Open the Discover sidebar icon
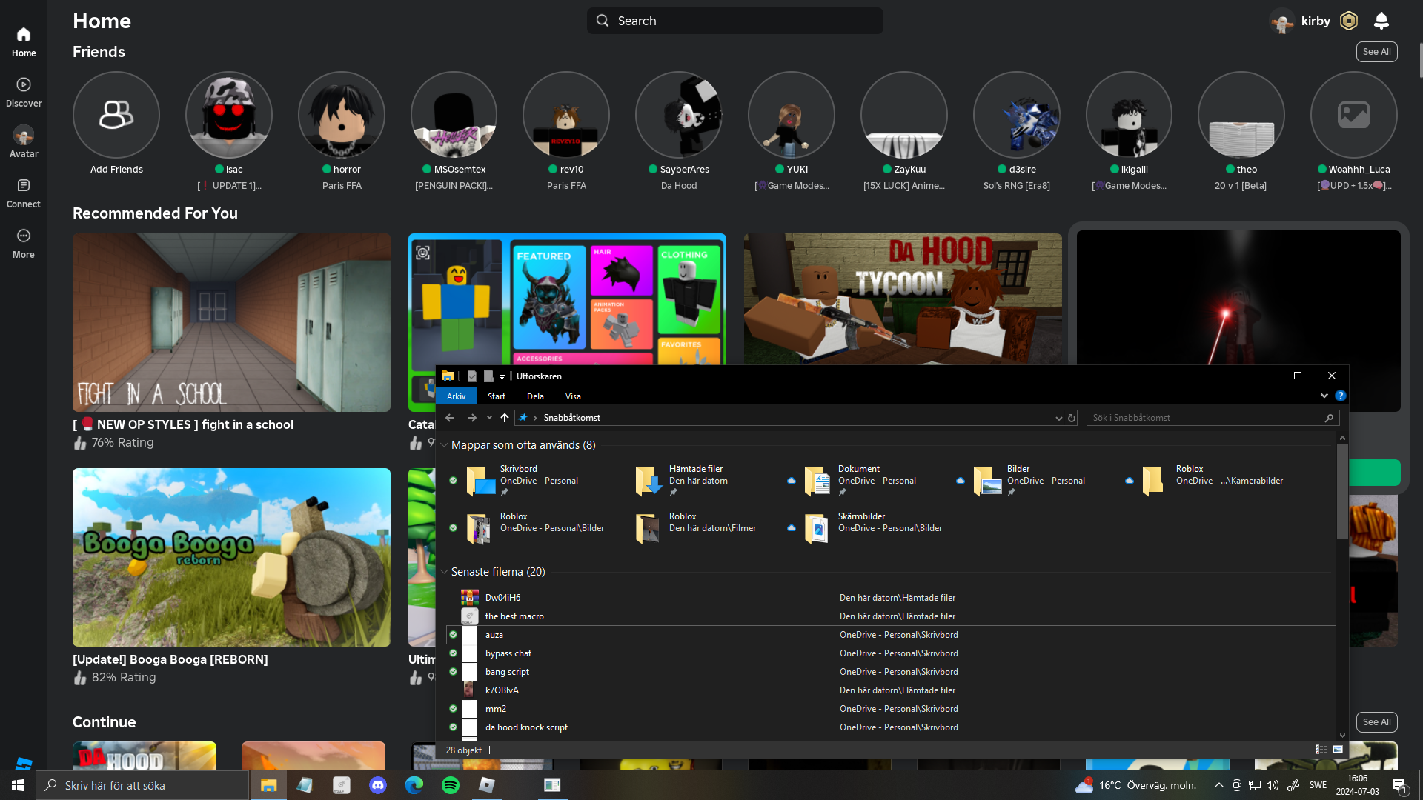Image resolution: width=1423 pixels, height=800 pixels. coord(24,85)
